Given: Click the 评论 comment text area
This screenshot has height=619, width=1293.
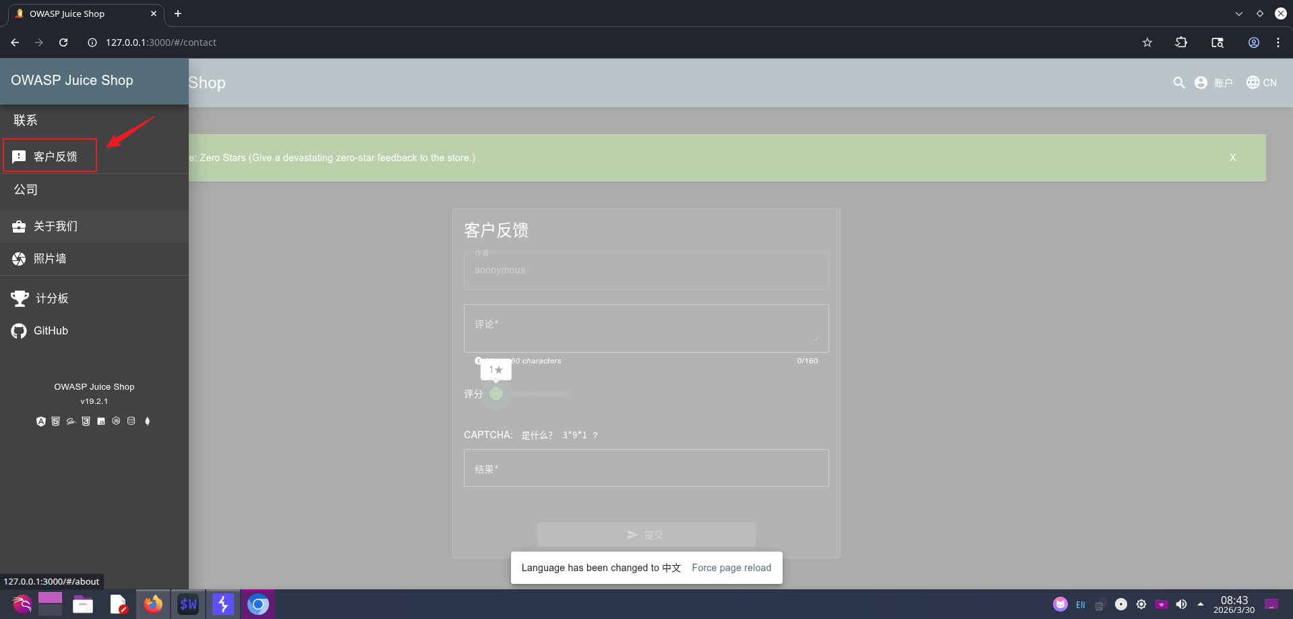Looking at the screenshot, I should (646, 328).
